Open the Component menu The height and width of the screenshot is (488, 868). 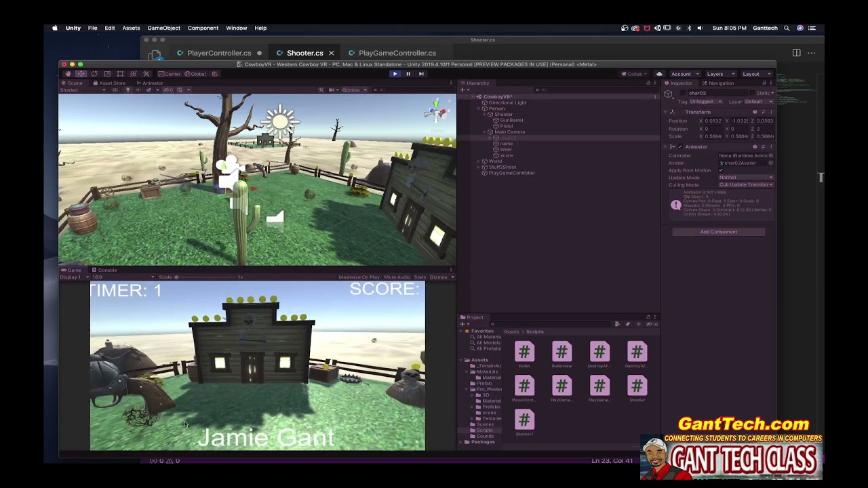[x=203, y=28]
